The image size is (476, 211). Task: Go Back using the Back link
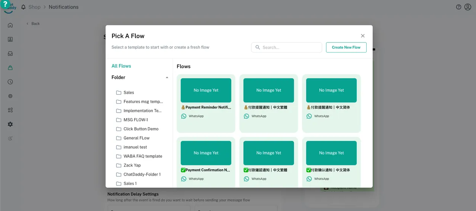tap(33, 23)
